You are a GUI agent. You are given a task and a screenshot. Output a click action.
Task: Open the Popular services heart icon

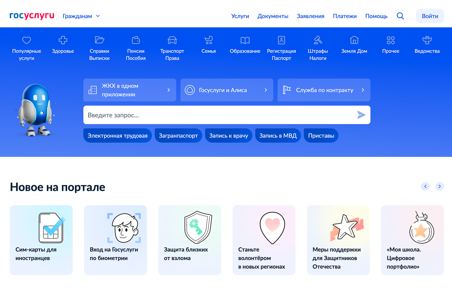click(x=27, y=40)
